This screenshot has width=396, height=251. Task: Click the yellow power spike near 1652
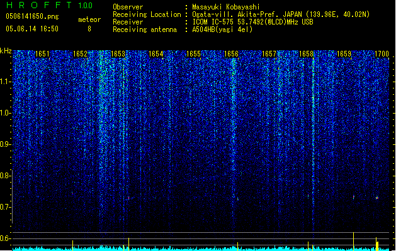click(73, 245)
